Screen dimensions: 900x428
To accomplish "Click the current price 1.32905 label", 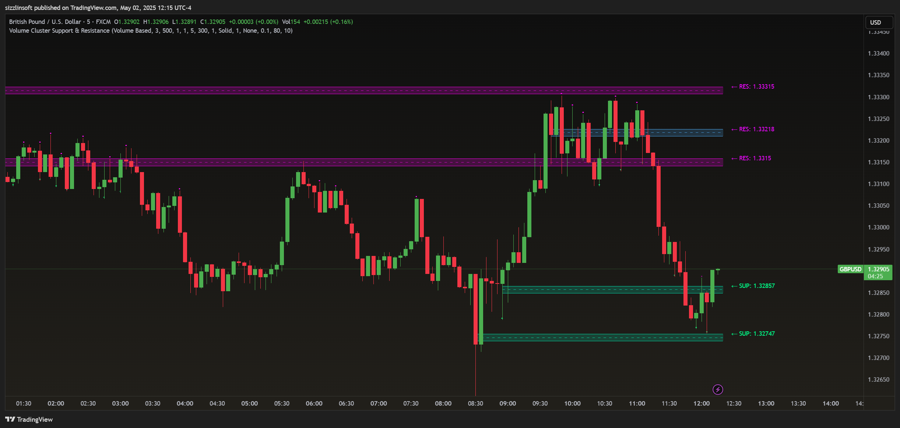I will tap(878, 269).
